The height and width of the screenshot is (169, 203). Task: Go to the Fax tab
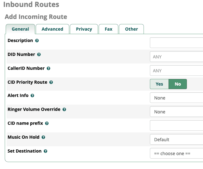[x=108, y=29]
